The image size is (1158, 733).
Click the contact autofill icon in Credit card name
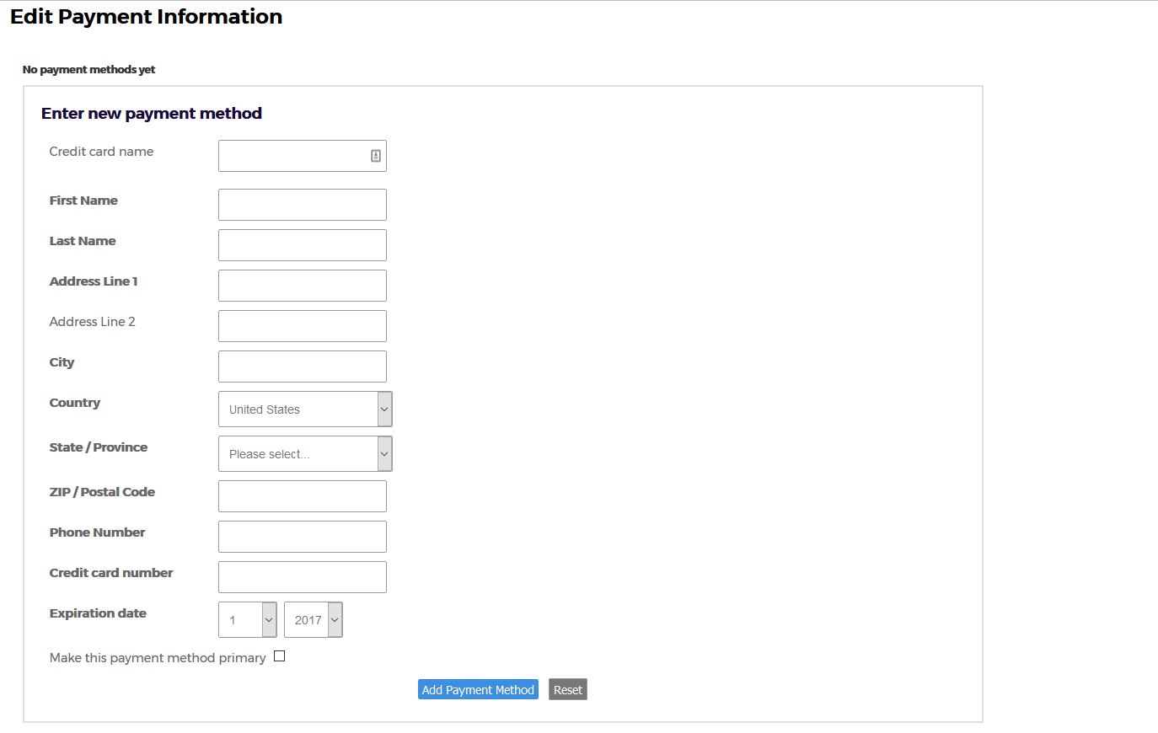point(376,156)
